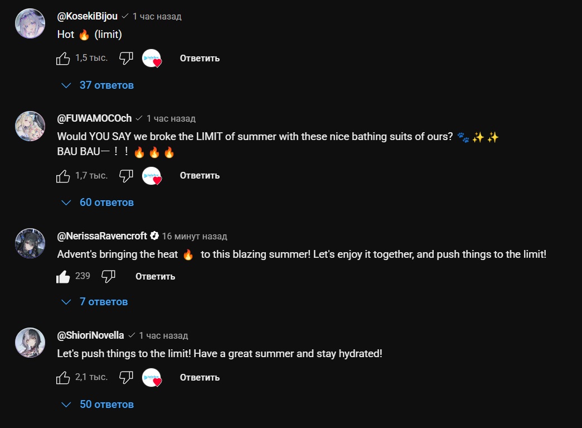Like the KosekiBijou comment
Image resolution: width=582 pixels, height=428 pixels.
click(63, 58)
